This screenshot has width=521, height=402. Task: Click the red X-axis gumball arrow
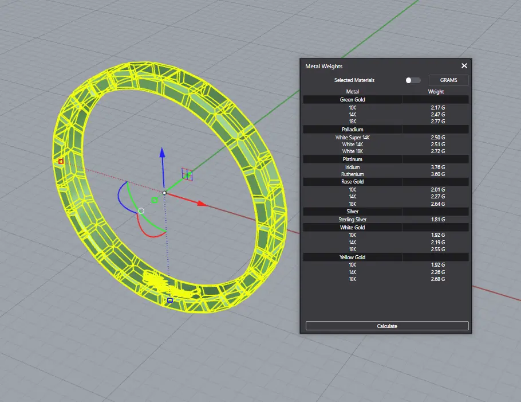[x=202, y=203]
